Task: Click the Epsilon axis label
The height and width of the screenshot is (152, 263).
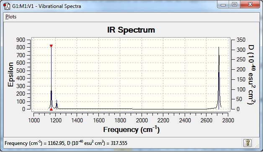Action: 10,74
